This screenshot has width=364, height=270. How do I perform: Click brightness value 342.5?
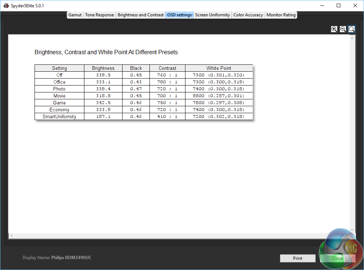click(103, 103)
